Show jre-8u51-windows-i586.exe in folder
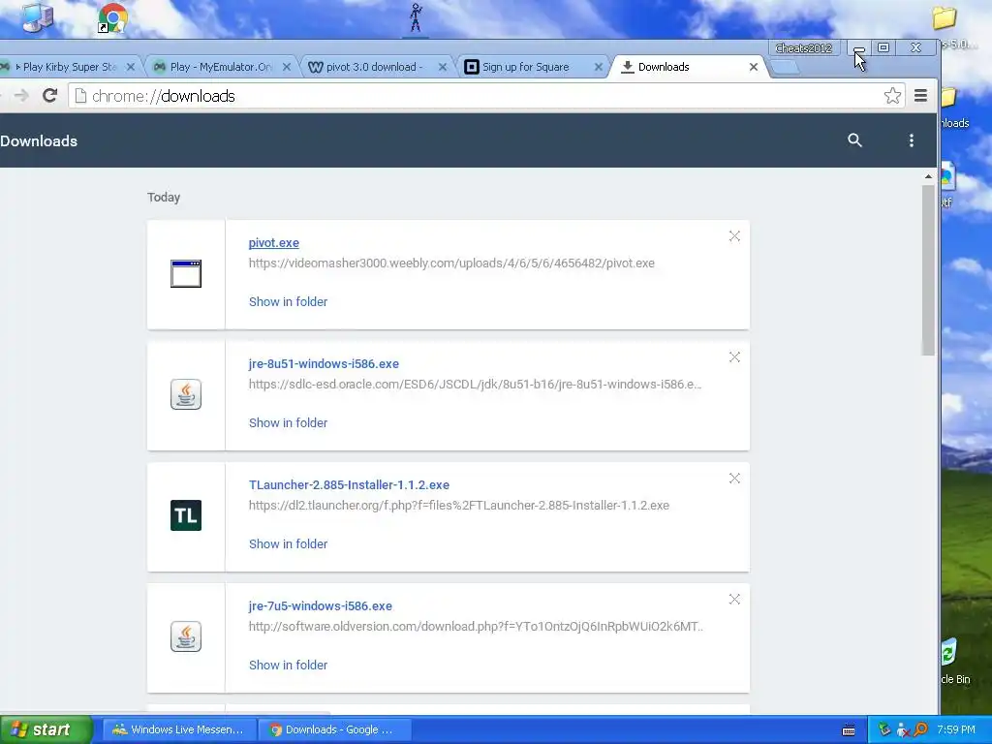Screen dimensions: 992x744 (x=288, y=422)
